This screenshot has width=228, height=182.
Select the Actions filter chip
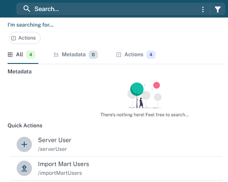[25, 38]
